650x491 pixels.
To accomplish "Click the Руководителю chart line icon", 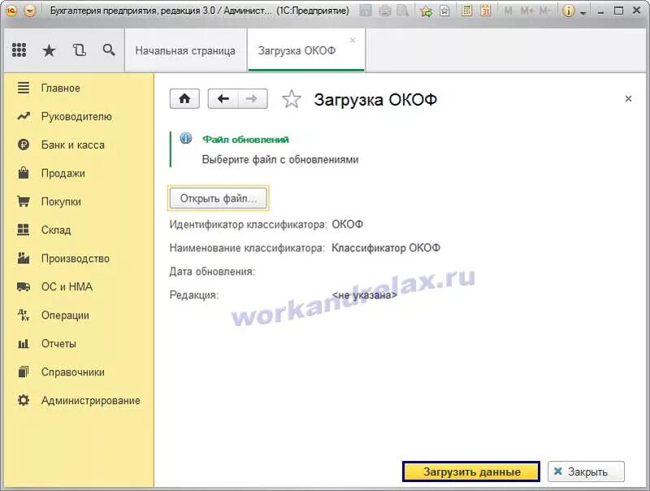I will (24, 116).
